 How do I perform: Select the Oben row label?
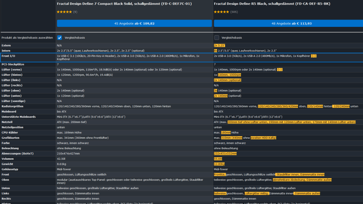[x=5, y=180]
